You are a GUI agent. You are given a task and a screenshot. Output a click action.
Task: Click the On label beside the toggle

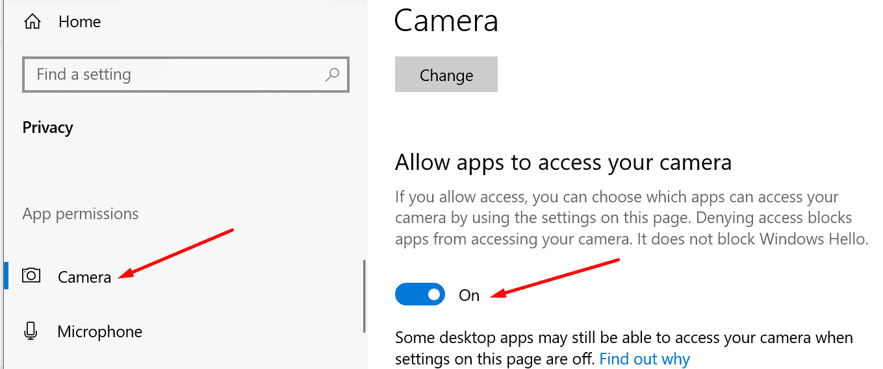469,295
